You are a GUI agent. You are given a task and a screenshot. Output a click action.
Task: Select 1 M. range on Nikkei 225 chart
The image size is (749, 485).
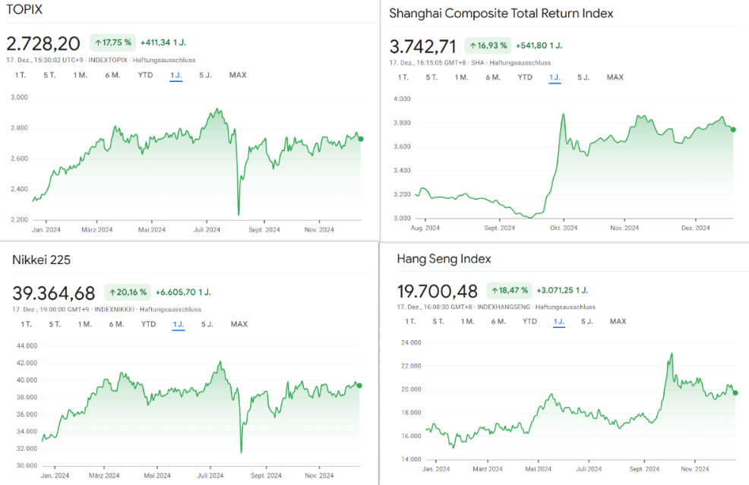point(85,324)
